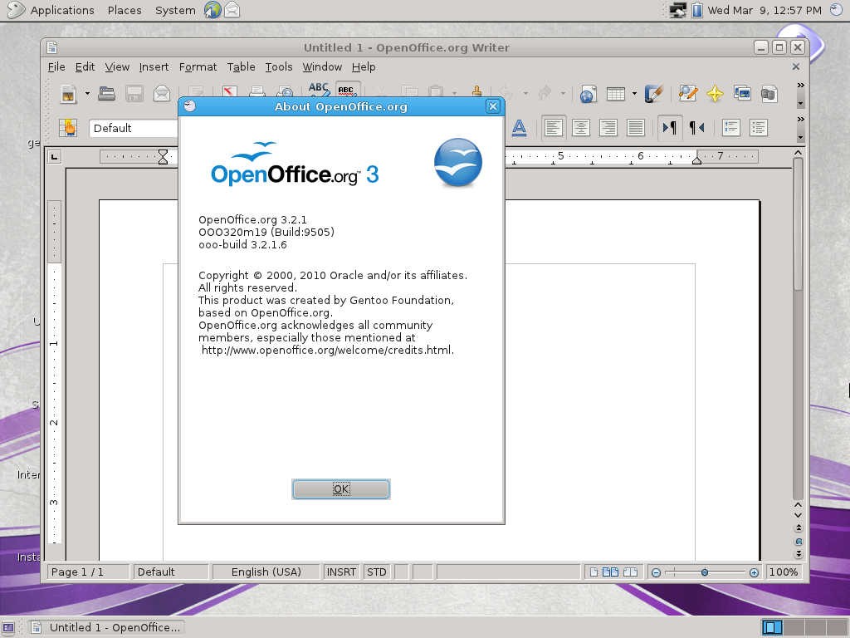Open the Gallery

coord(741,94)
